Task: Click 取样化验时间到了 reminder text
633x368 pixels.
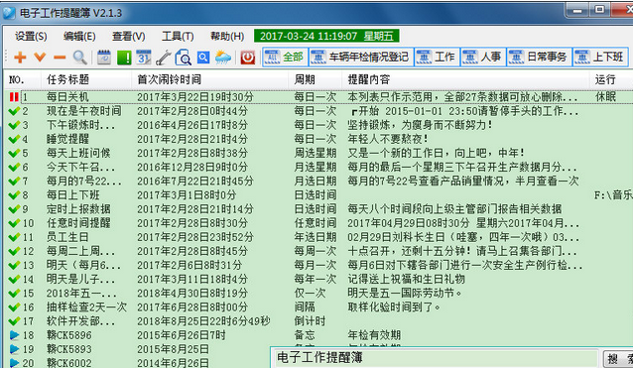Action: click(x=394, y=307)
